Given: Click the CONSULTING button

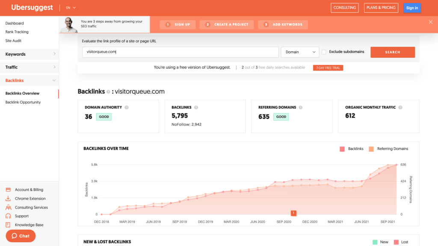Looking at the screenshot, I should click(345, 8).
